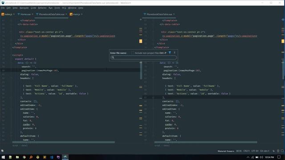Open the Code menu
Image resolution: width=285 pixels, height=160 pixels.
[33, 8]
